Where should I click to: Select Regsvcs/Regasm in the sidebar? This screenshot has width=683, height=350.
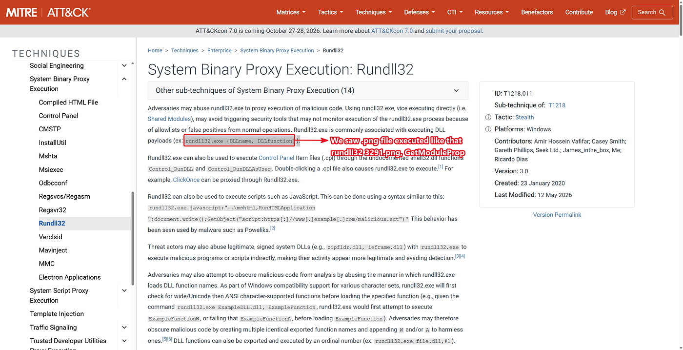[64, 196]
